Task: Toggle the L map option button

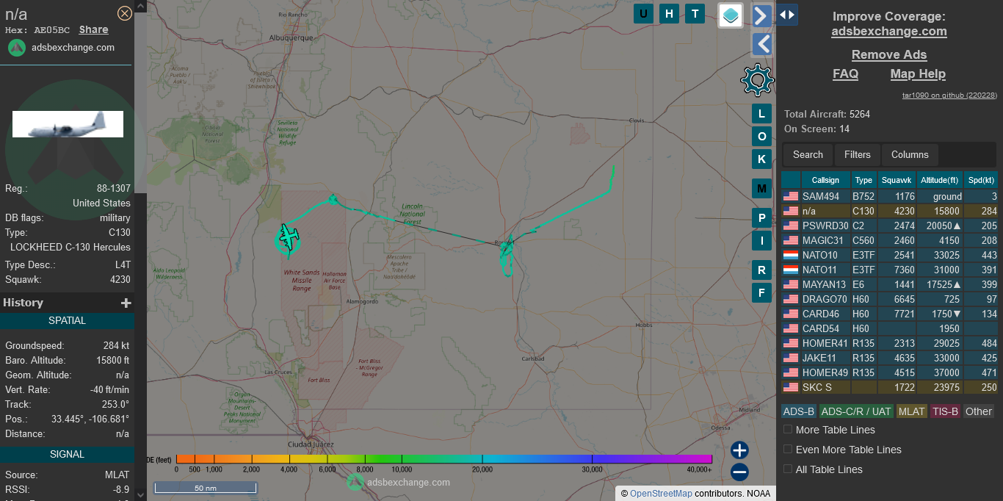Action: [761, 114]
